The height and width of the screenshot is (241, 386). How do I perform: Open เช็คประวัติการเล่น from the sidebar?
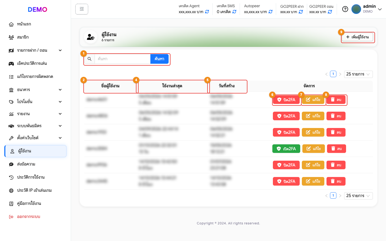[35, 63]
